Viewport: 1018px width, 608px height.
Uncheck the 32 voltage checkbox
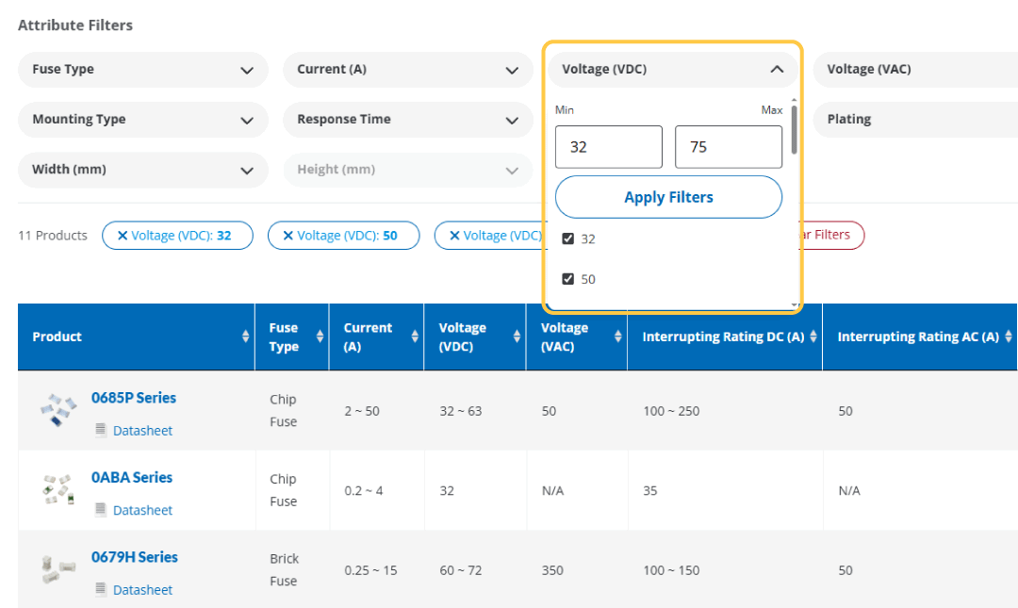coord(568,238)
